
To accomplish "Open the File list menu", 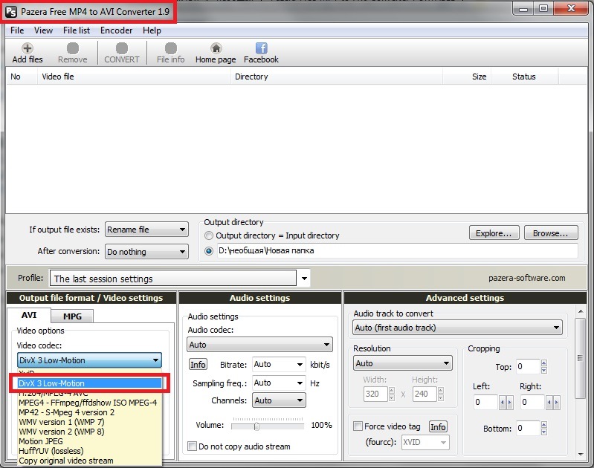I will [x=77, y=30].
